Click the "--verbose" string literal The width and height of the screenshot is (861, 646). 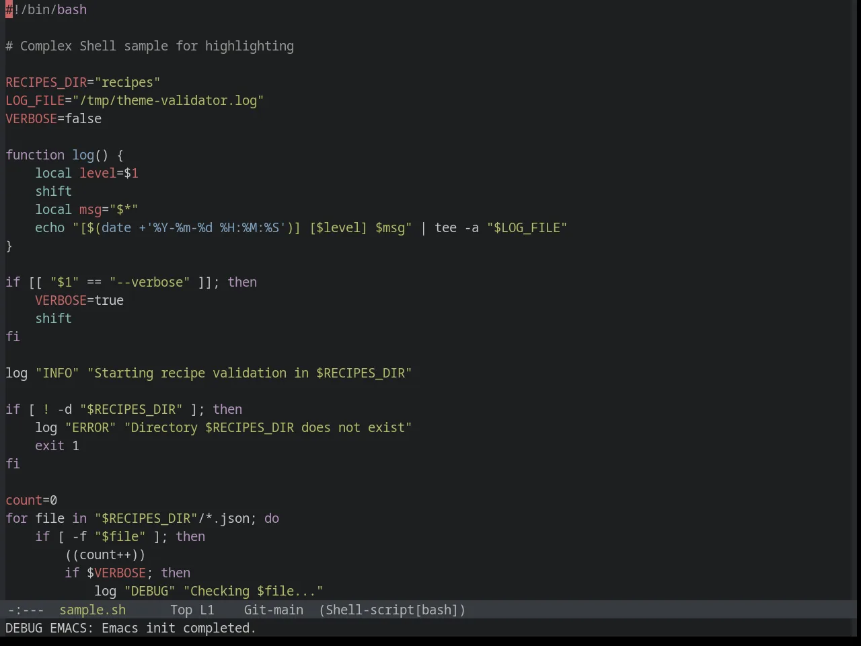pyautogui.click(x=149, y=282)
